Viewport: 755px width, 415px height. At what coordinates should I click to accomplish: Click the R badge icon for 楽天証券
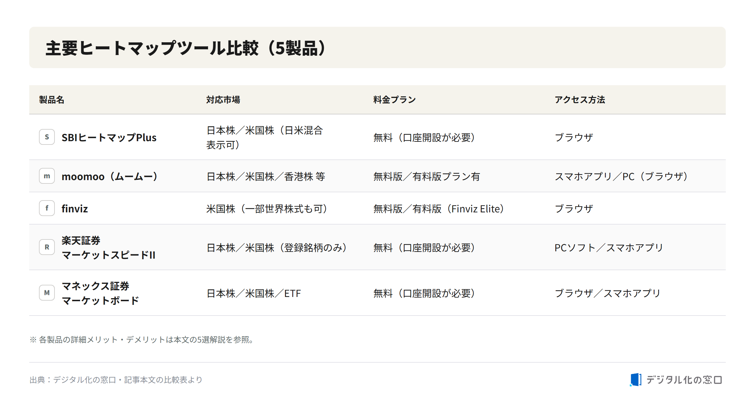47,247
